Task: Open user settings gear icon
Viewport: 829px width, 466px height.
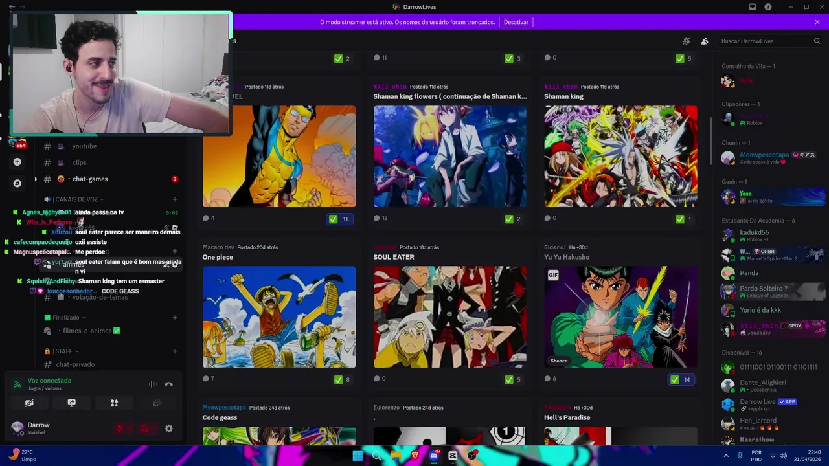Action: pos(169,428)
